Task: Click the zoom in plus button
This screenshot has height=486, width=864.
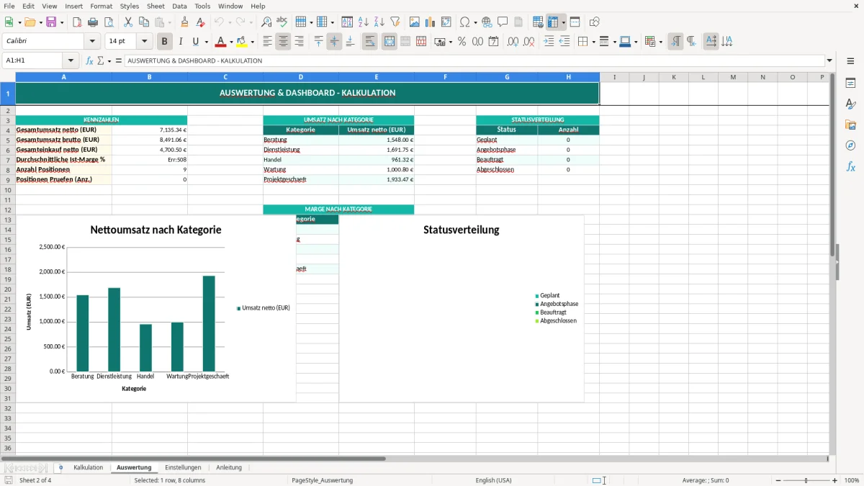Action: click(x=834, y=480)
